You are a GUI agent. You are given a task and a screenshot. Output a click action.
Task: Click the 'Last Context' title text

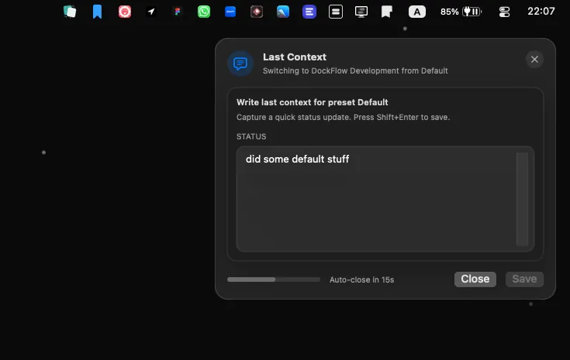coord(295,57)
